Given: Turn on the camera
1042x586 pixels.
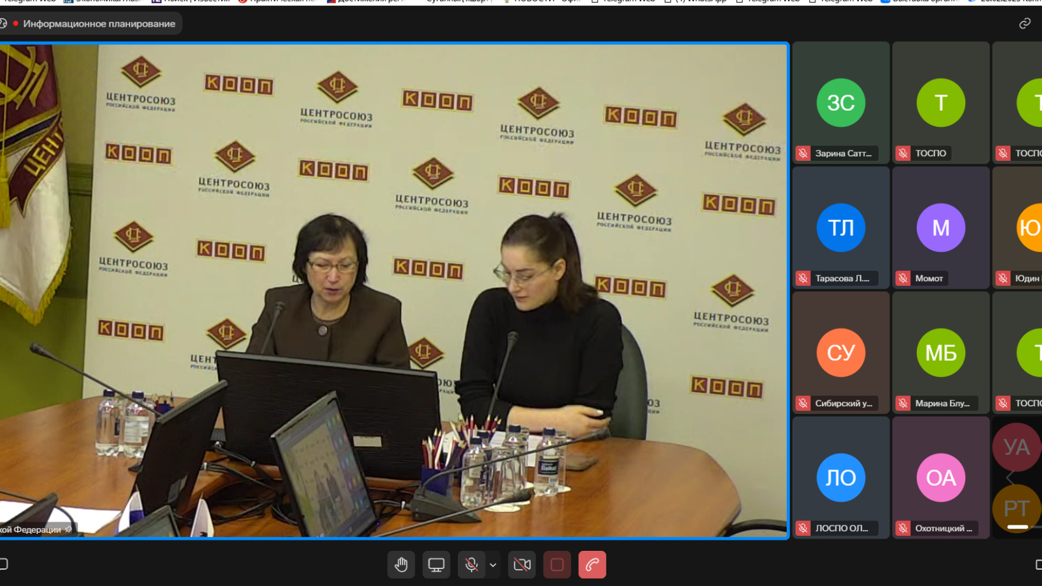Looking at the screenshot, I should click(x=522, y=565).
